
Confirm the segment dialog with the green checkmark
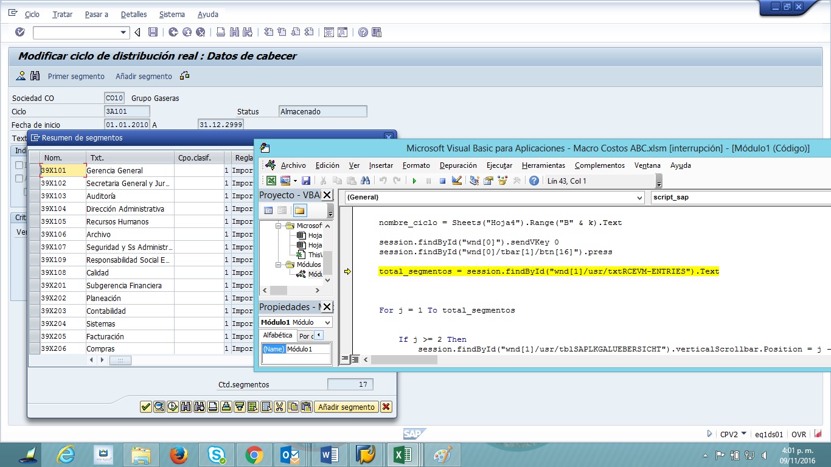pyautogui.click(x=145, y=407)
